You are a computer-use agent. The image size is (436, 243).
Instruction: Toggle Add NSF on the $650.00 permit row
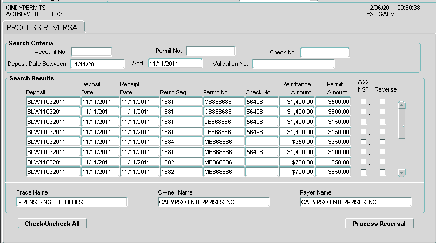point(364,172)
